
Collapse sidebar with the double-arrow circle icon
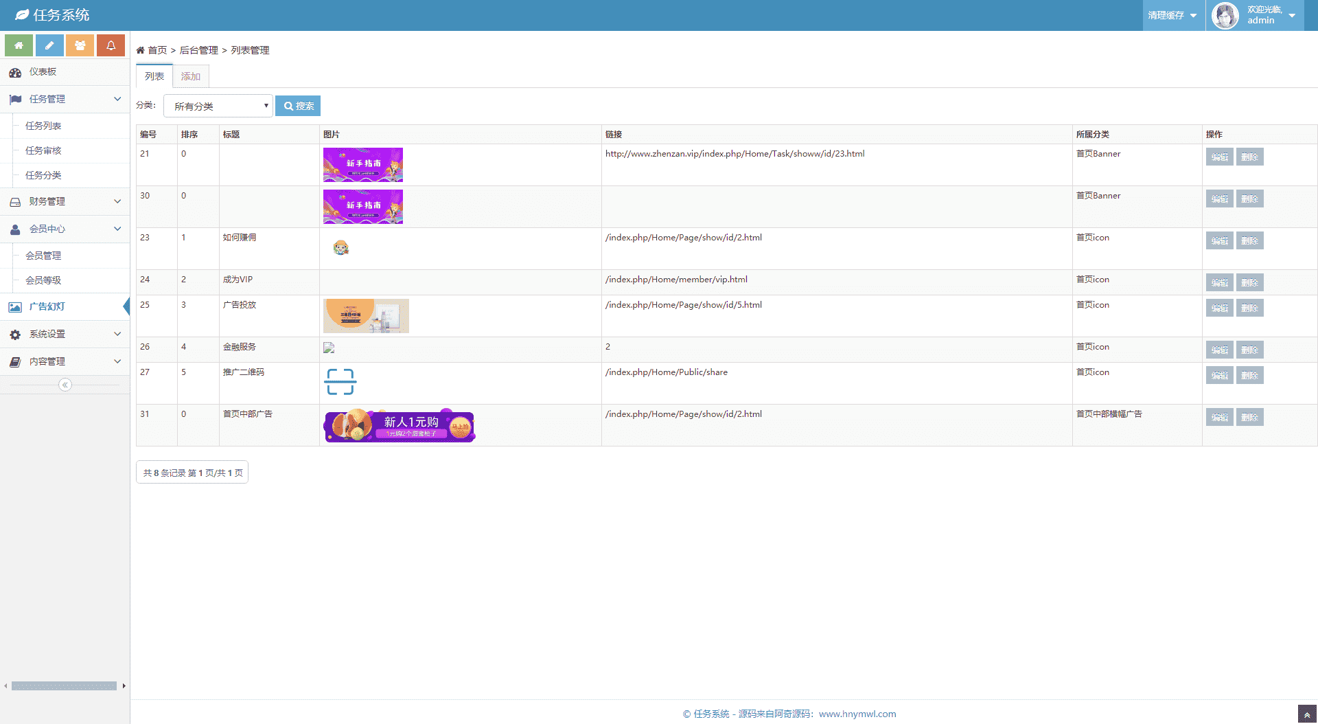click(65, 385)
